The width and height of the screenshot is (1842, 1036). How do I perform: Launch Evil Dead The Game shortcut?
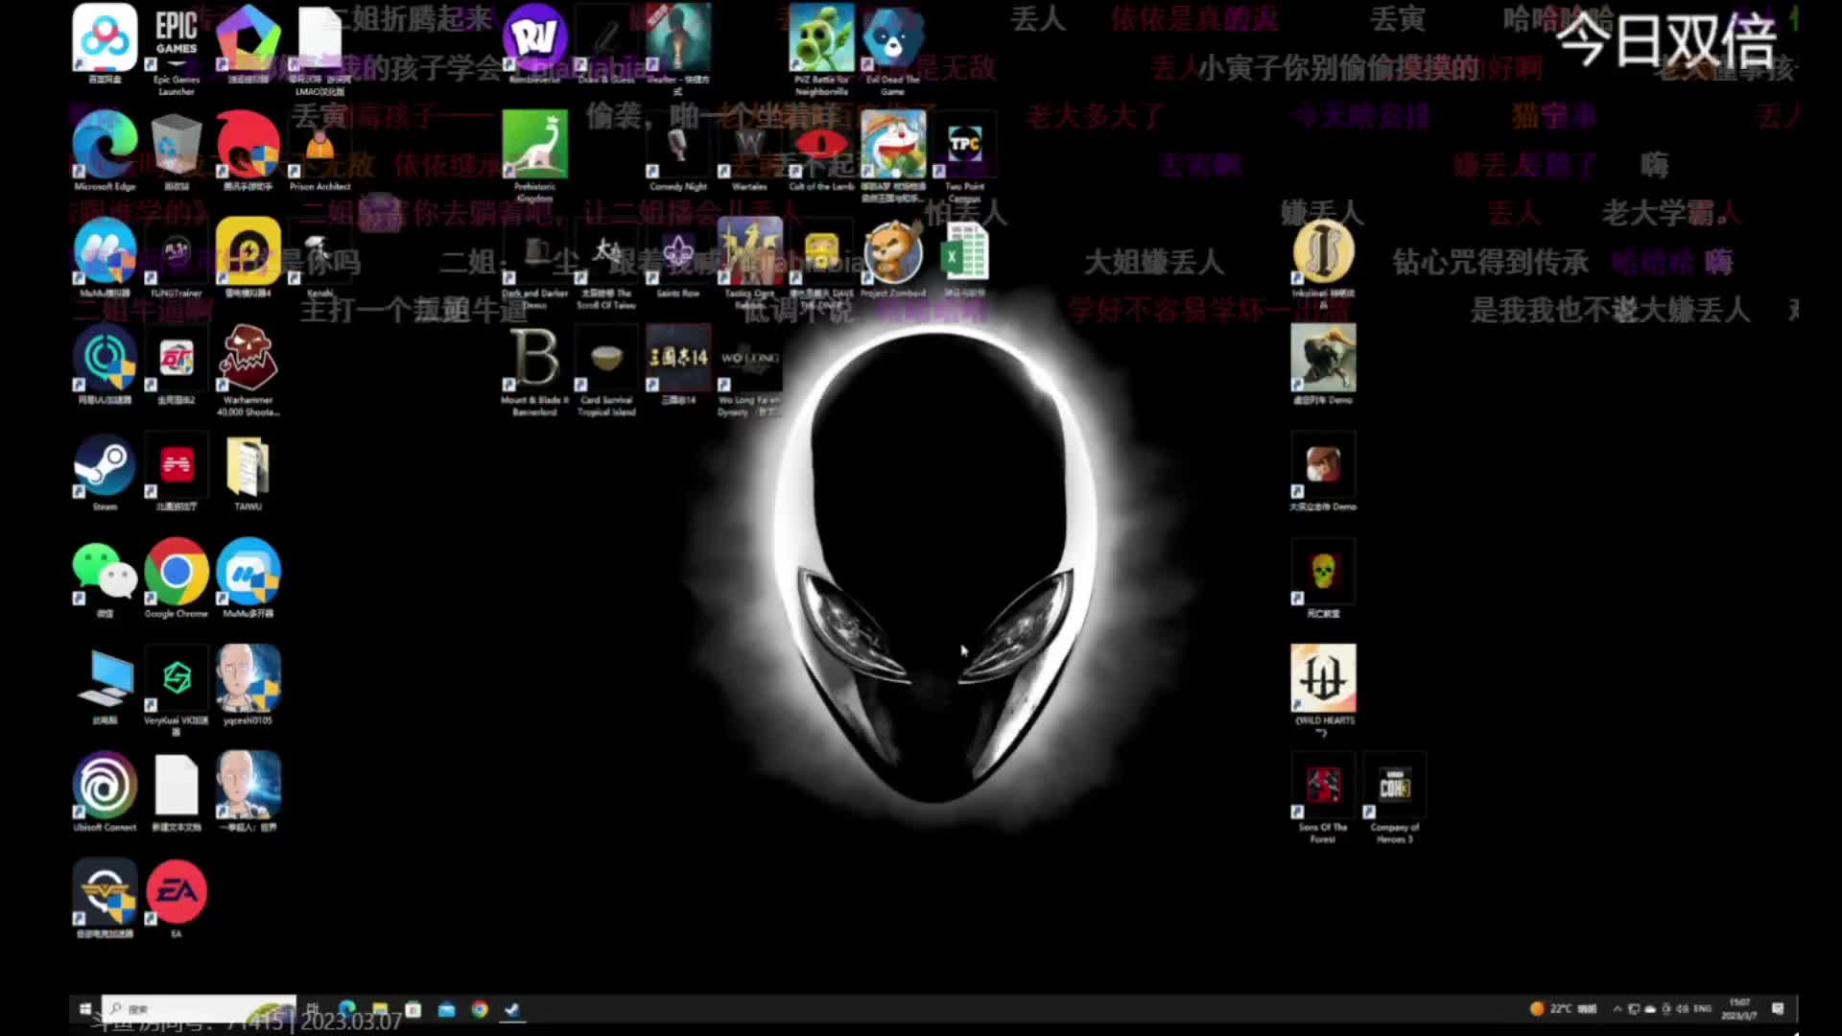tap(893, 48)
